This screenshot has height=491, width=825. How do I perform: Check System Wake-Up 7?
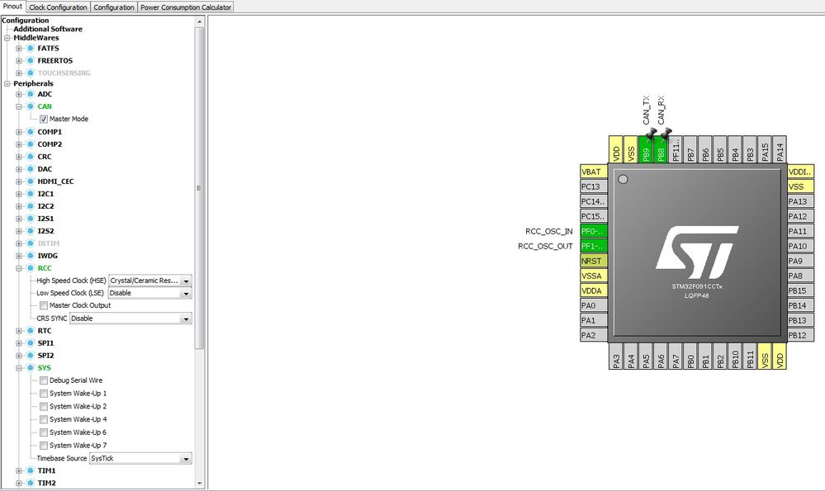click(x=44, y=446)
